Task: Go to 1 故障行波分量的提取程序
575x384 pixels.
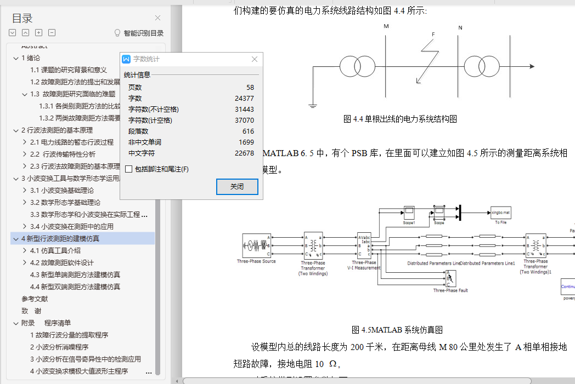Action: point(69,335)
